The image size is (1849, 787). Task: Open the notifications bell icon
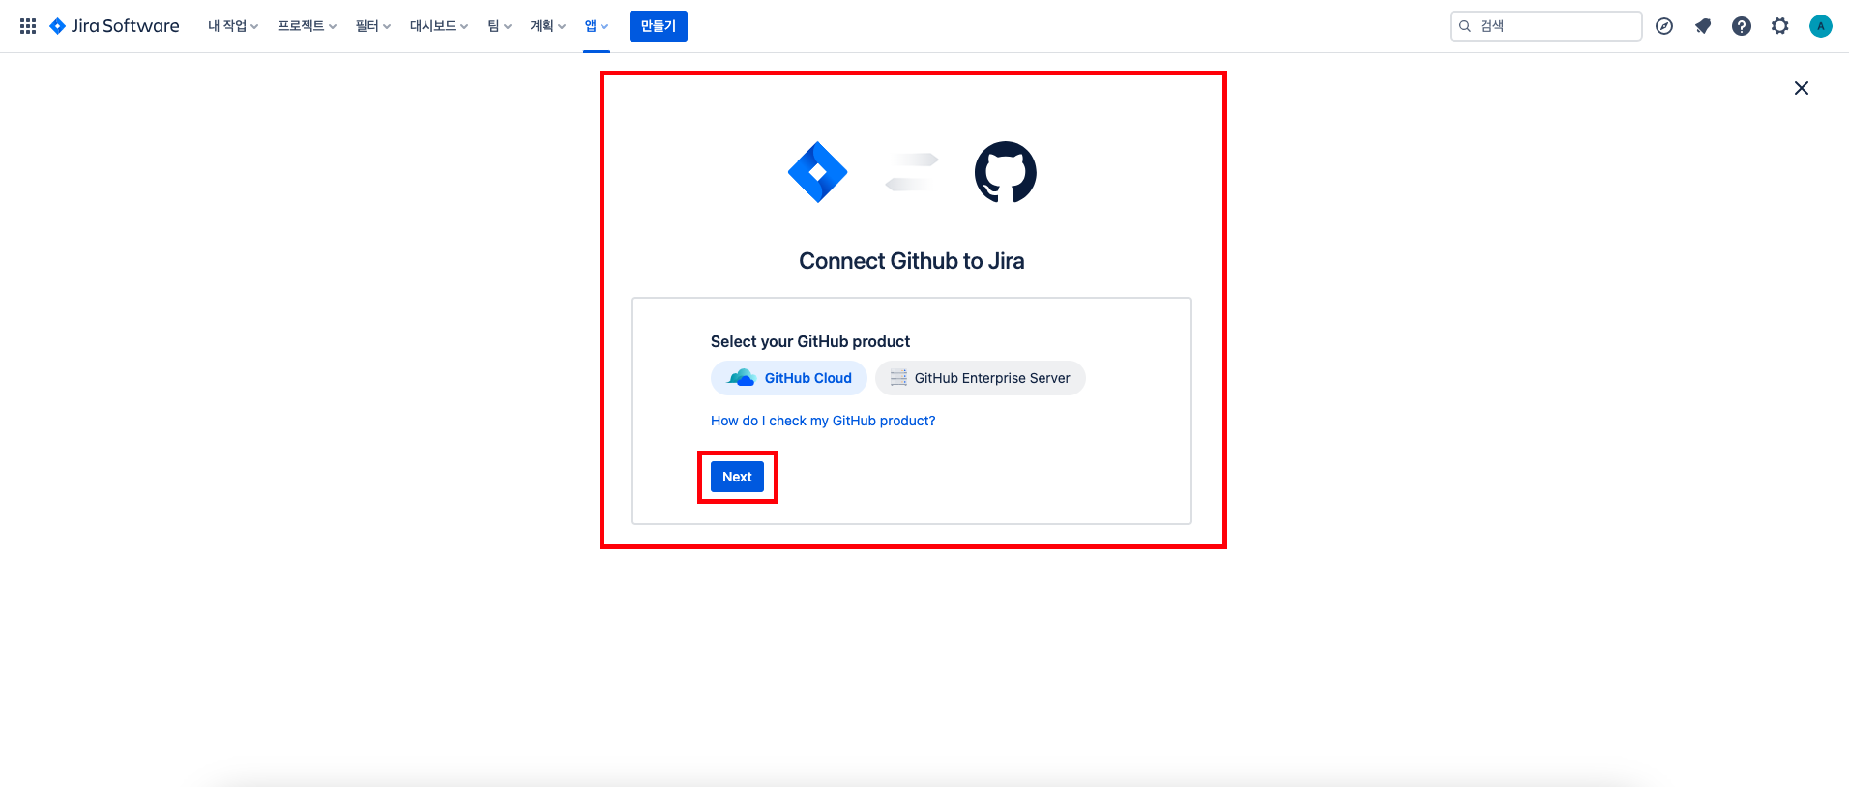pos(1703,26)
